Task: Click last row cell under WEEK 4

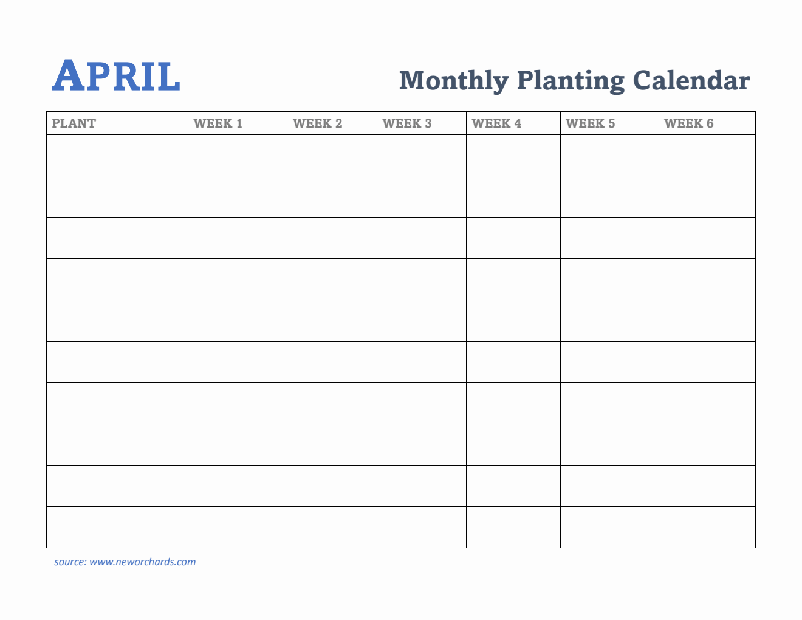Action: click(x=513, y=528)
